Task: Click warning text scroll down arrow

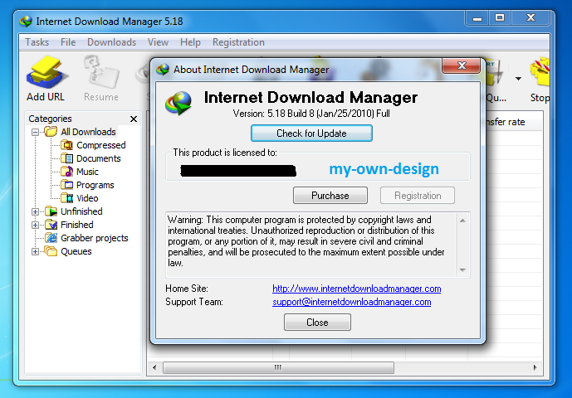Action: pyautogui.click(x=462, y=270)
